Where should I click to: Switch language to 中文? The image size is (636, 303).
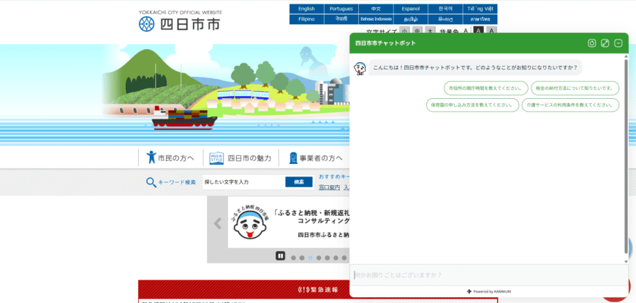pos(376,9)
